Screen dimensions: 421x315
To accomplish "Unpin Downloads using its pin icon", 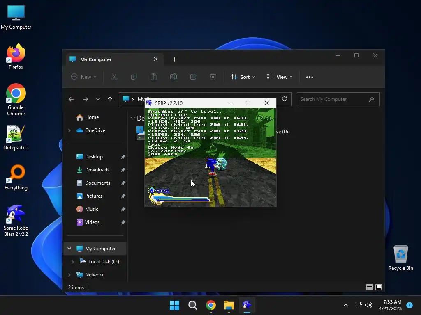I will (123, 170).
